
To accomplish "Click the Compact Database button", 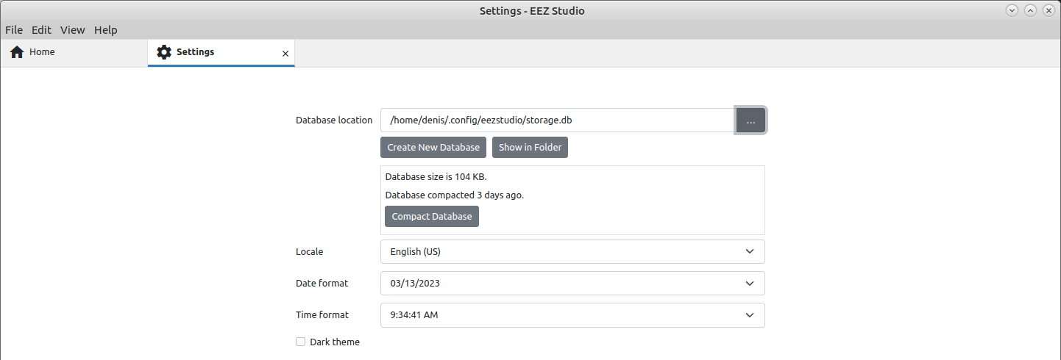I will (x=432, y=216).
